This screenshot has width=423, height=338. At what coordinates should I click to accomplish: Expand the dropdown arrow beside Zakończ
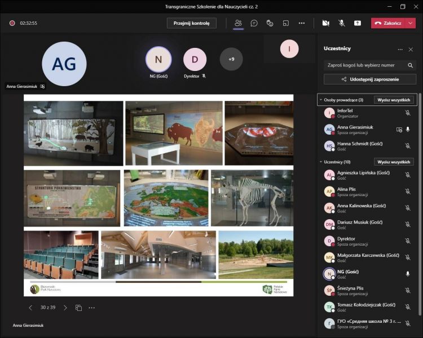411,23
